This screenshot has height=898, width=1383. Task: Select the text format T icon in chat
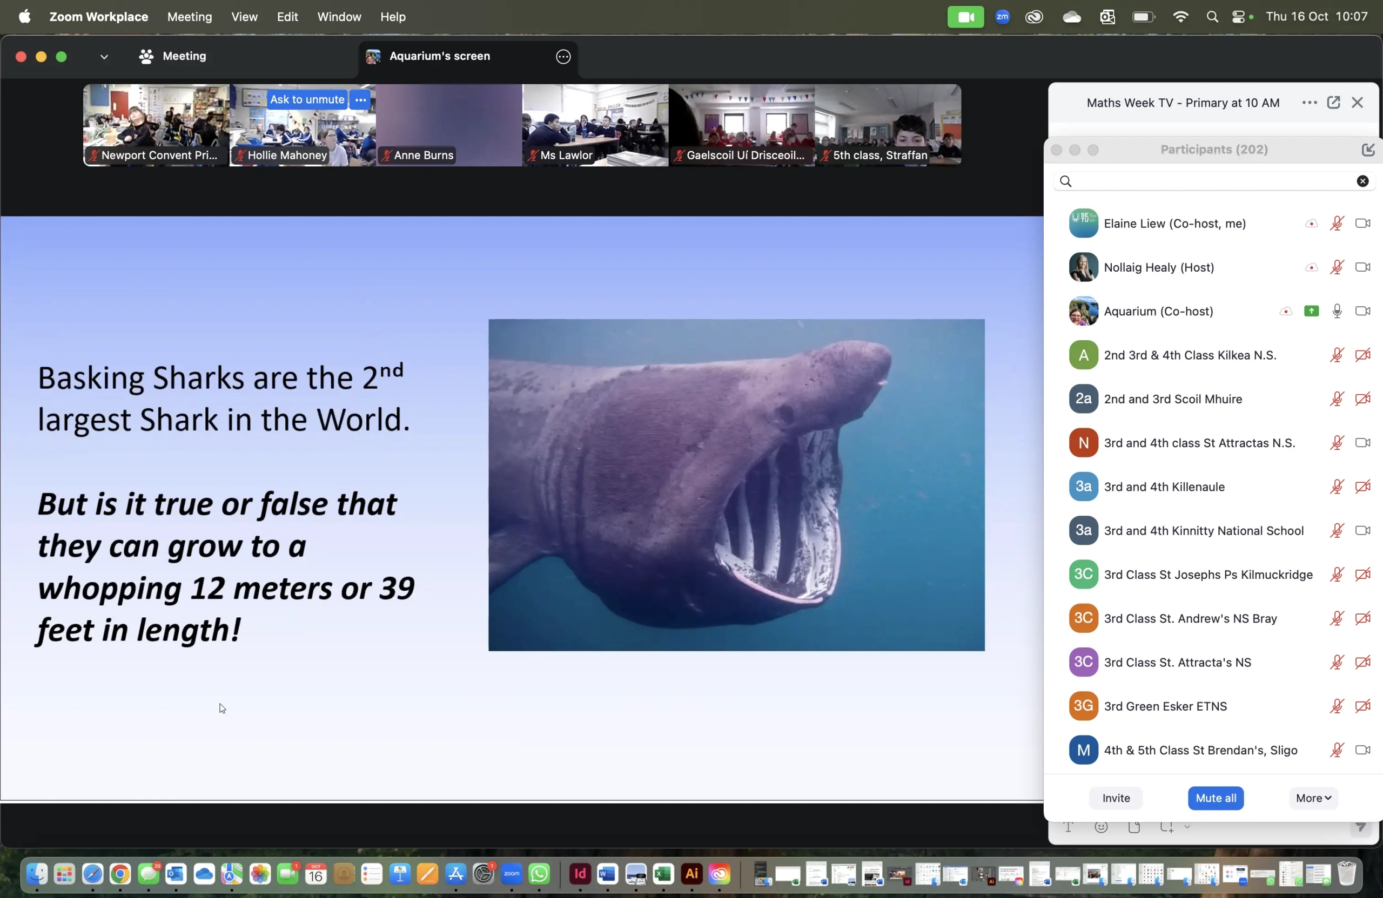click(1068, 827)
